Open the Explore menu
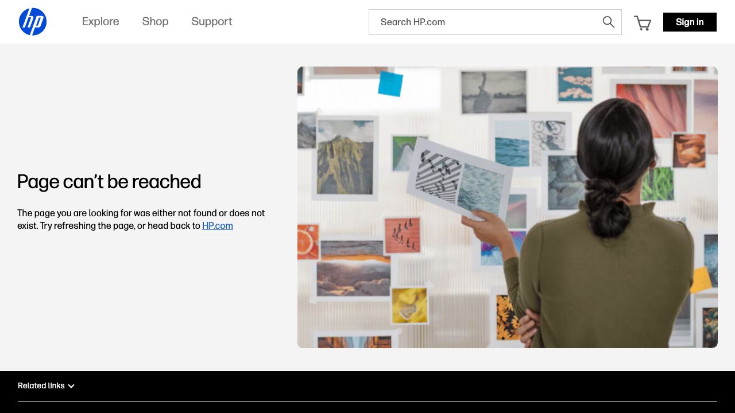The height and width of the screenshot is (413, 735). (x=100, y=22)
